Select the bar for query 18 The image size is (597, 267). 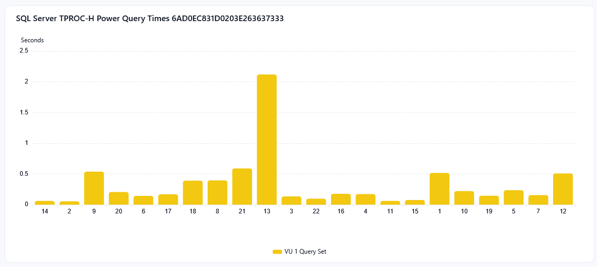pyautogui.click(x=193, y=193)
